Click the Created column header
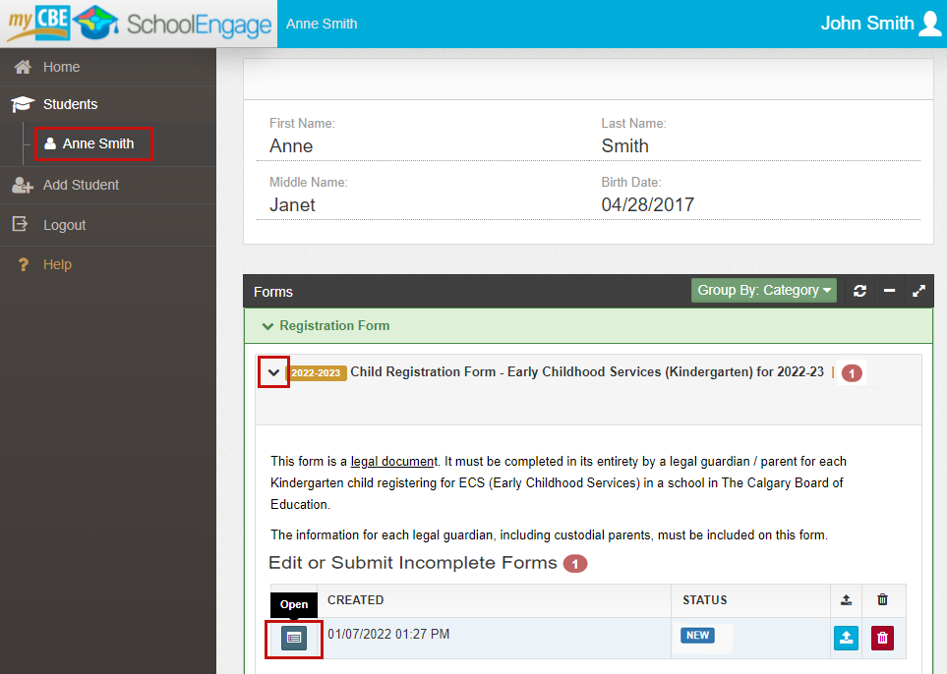The height and width of the screenshot is (674, 947). 355,600
